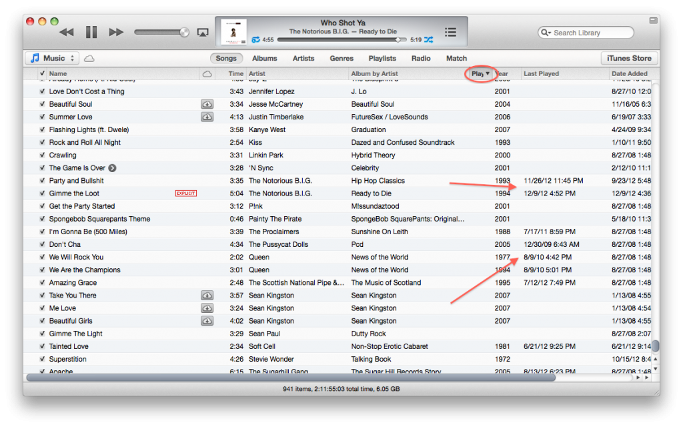This screenshot has height=427, width=683.
Task: Click the horizontal scrollbar at the bottom
Action: (291, 378)
